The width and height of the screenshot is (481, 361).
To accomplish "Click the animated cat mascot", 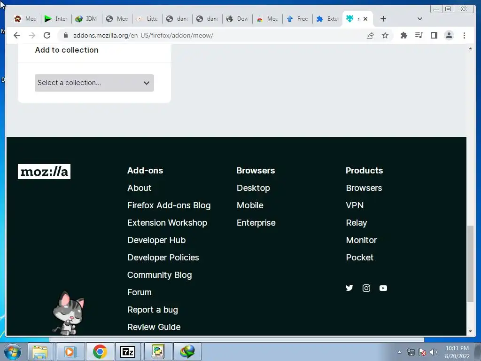I will pyautogui.click(x=68, y=313).
